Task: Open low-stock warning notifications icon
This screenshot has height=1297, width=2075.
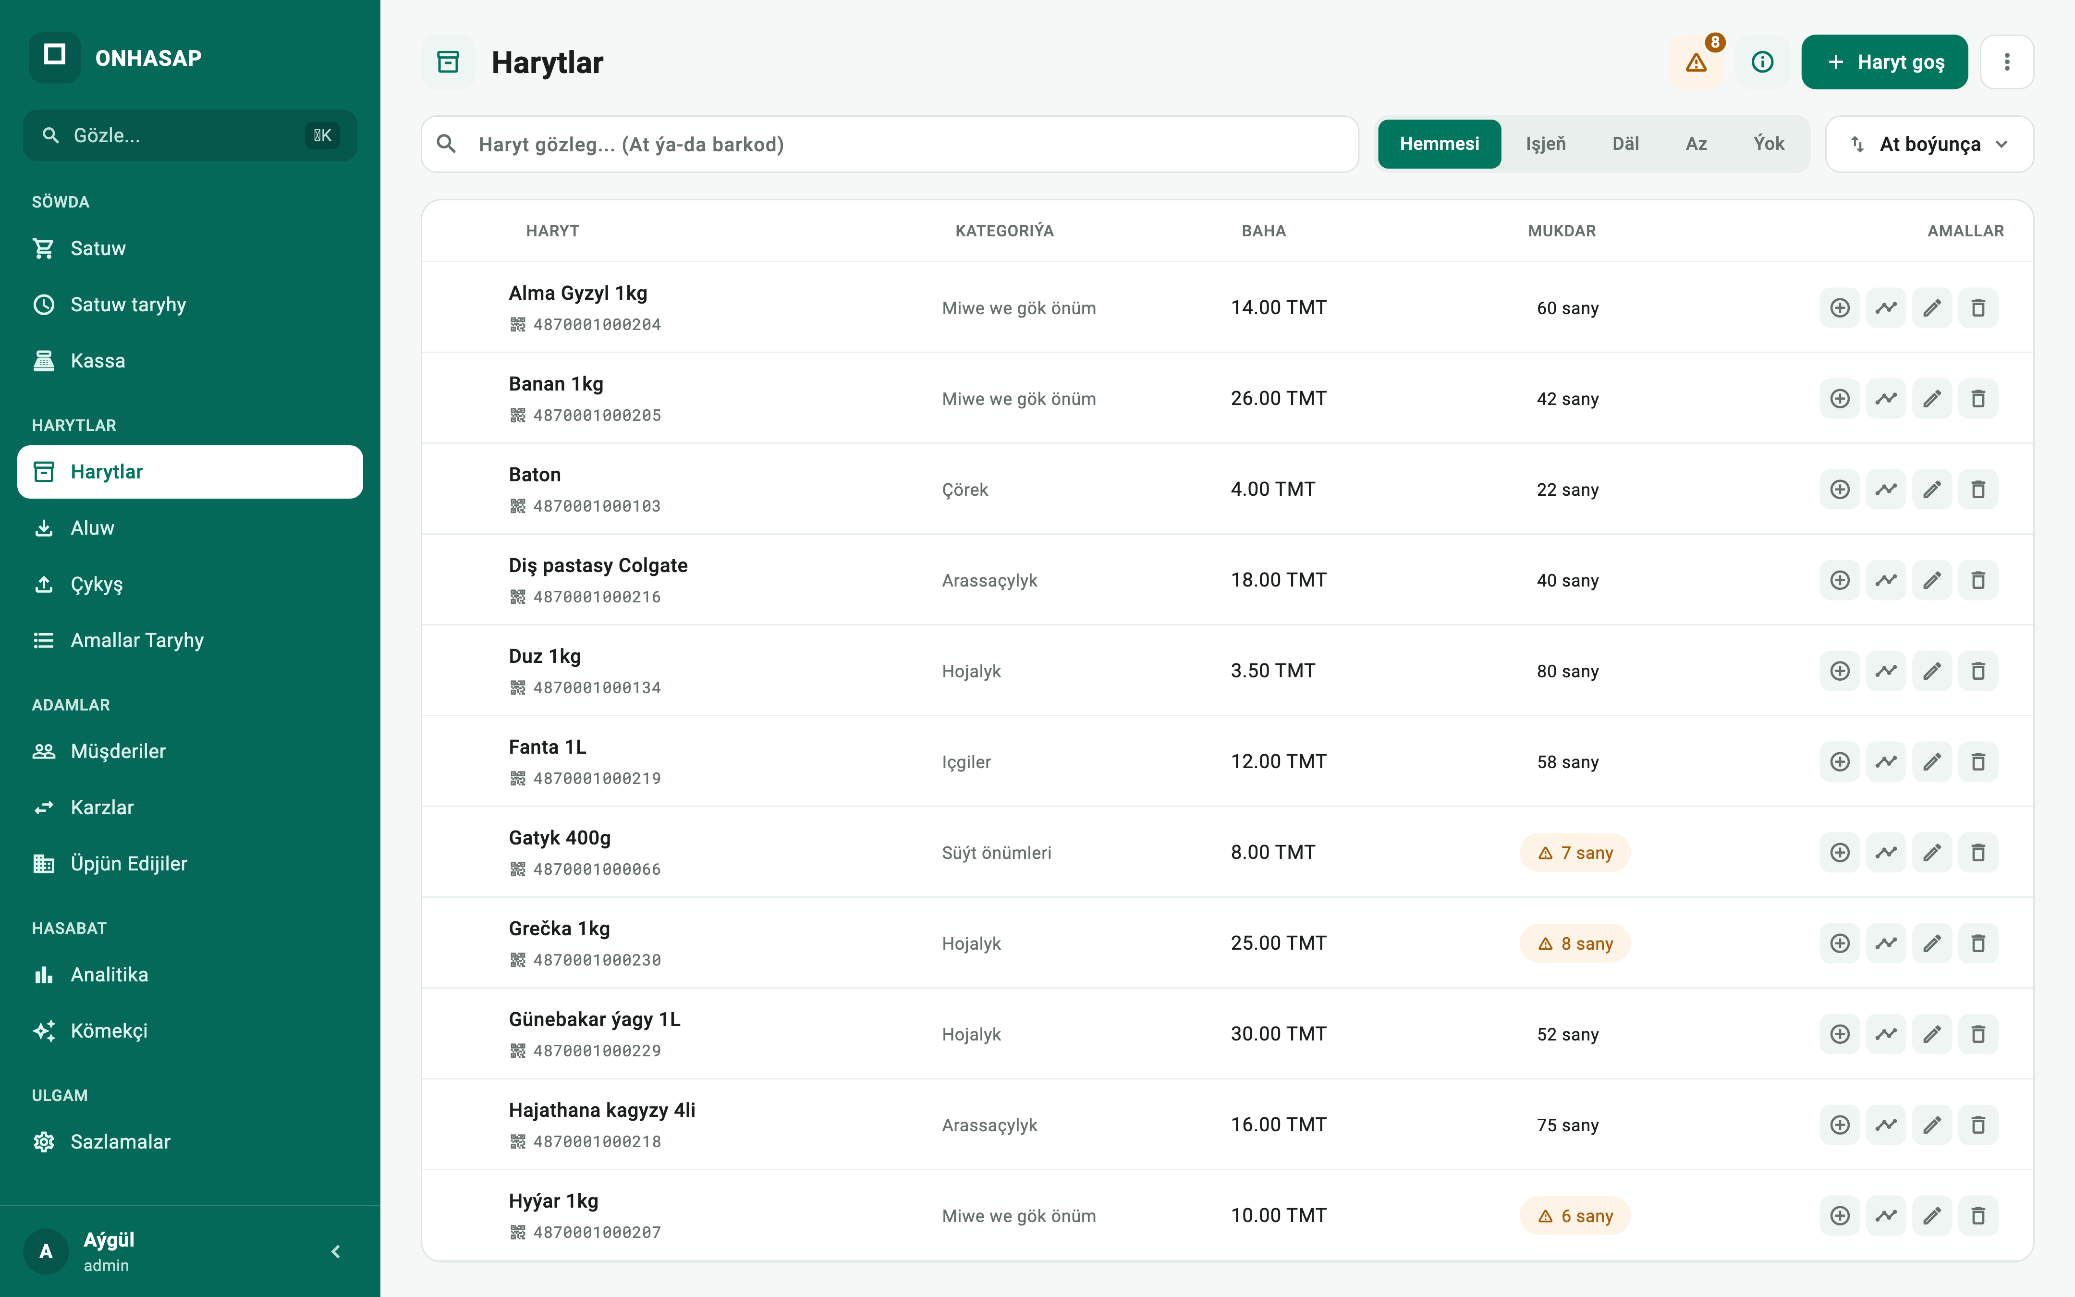Action: (1696, 62)
